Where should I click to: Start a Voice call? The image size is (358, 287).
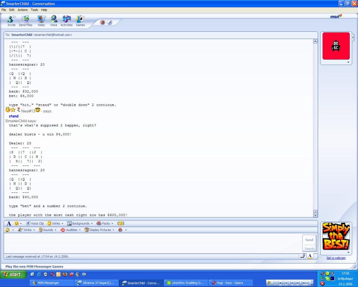[54, 21]
